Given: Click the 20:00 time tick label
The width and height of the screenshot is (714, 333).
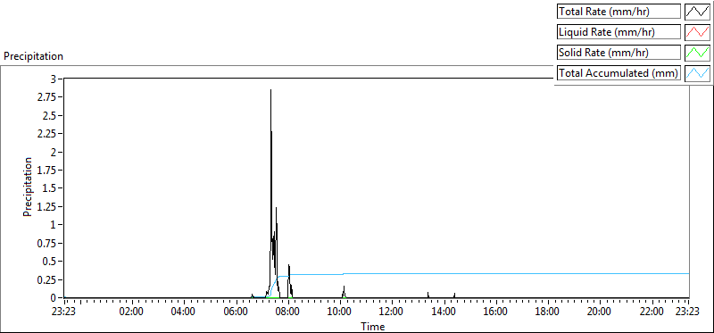Looking at the screenshot, I should pyautogui.click(x=599, y=312).
